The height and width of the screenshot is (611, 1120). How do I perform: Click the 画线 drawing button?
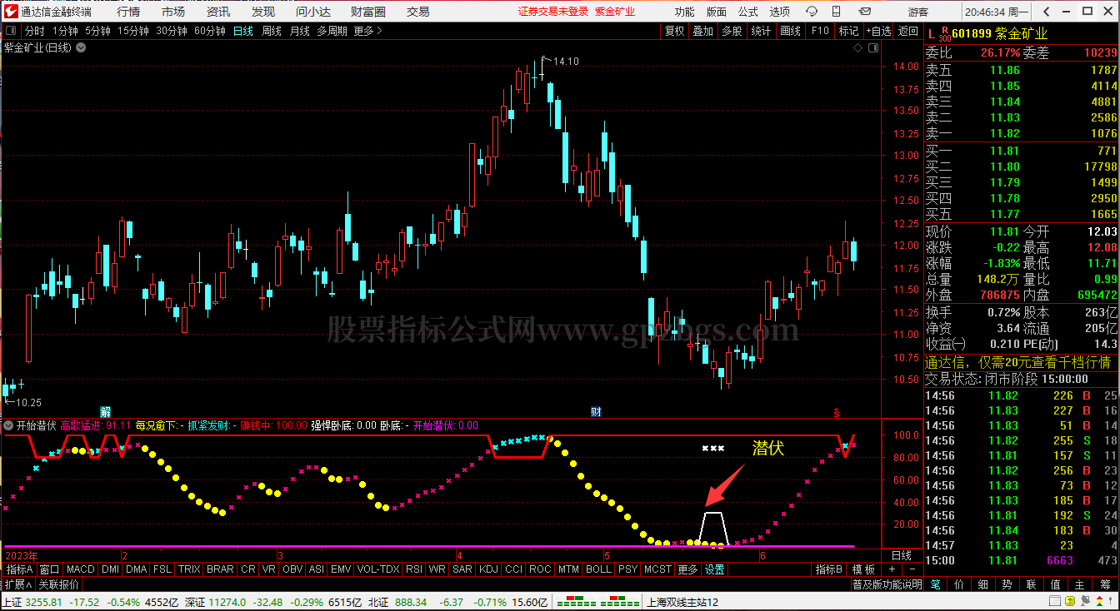(790, 31)
